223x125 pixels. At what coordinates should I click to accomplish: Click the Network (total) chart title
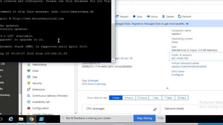(x=174, y=109)
